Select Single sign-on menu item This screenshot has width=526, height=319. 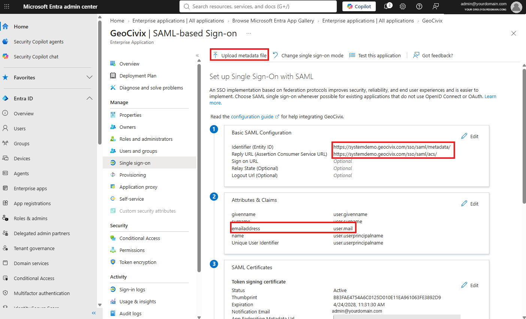[149, 162]
